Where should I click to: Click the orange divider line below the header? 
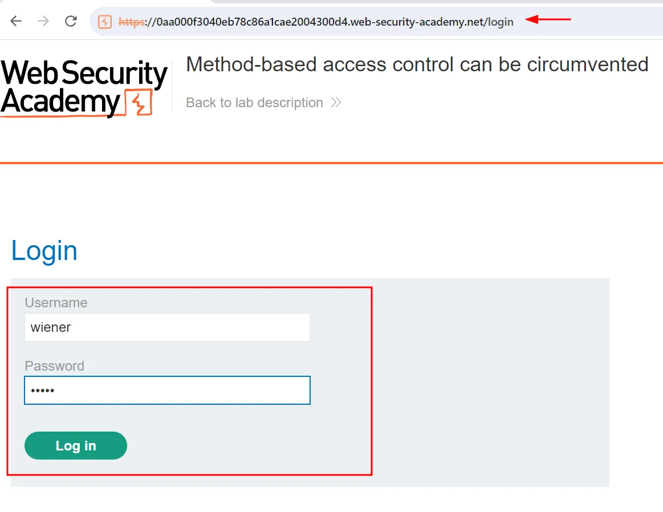331,163
